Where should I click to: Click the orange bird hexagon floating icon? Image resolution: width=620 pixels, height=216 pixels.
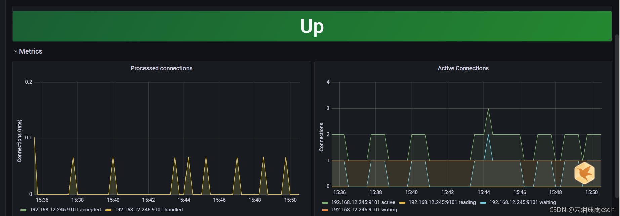tap(584, 173)
